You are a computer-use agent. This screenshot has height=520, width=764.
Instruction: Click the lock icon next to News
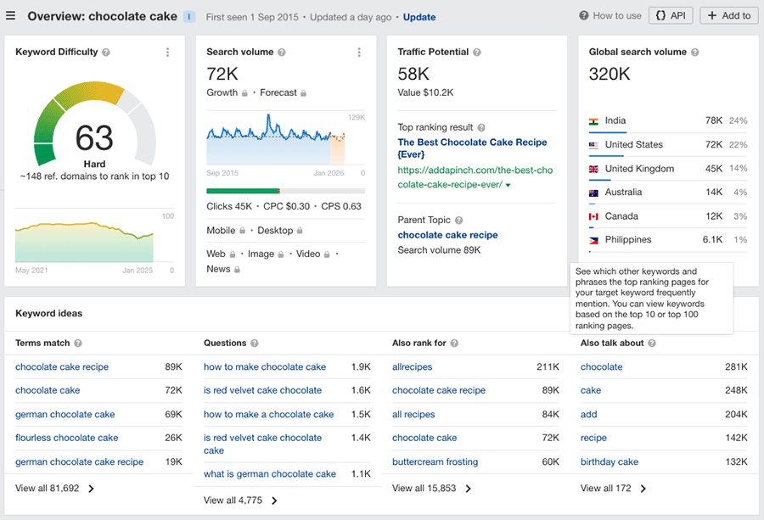pos(237,269)
